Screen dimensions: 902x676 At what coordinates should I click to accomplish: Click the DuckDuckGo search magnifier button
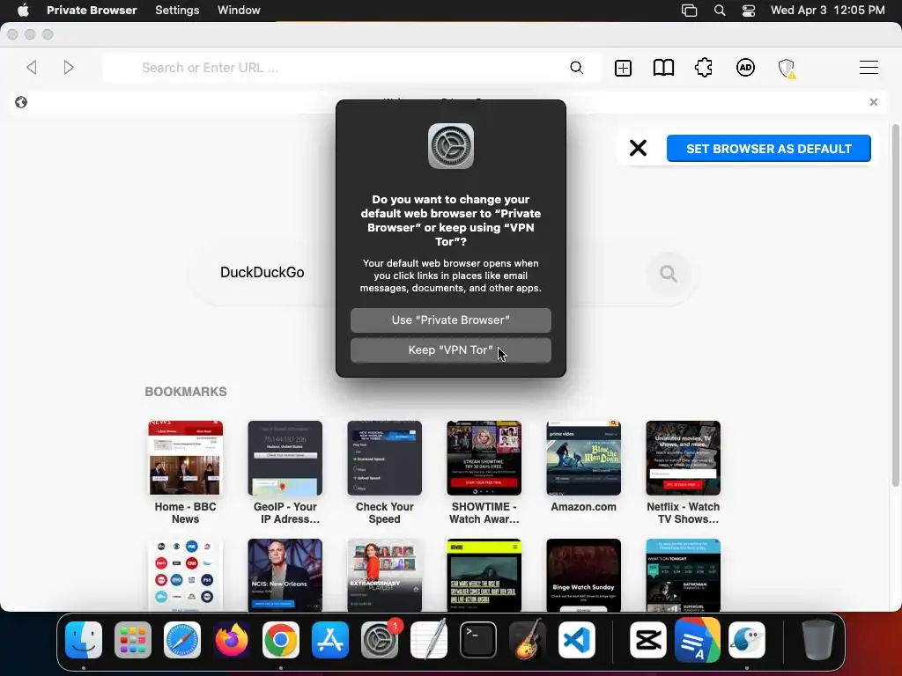point(668,273)
